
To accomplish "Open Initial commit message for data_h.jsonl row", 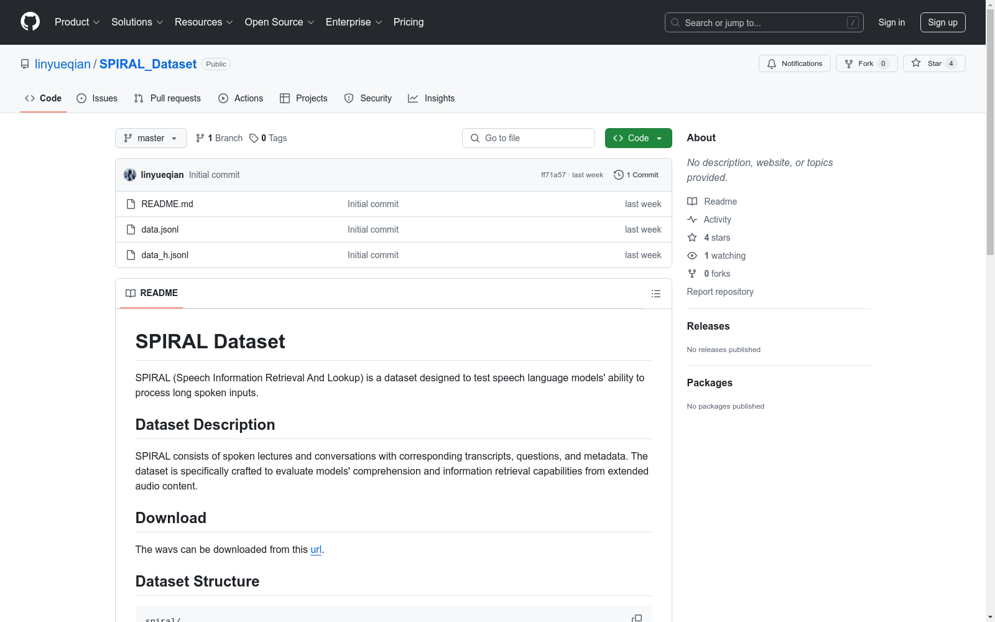I will coord(373,255).
